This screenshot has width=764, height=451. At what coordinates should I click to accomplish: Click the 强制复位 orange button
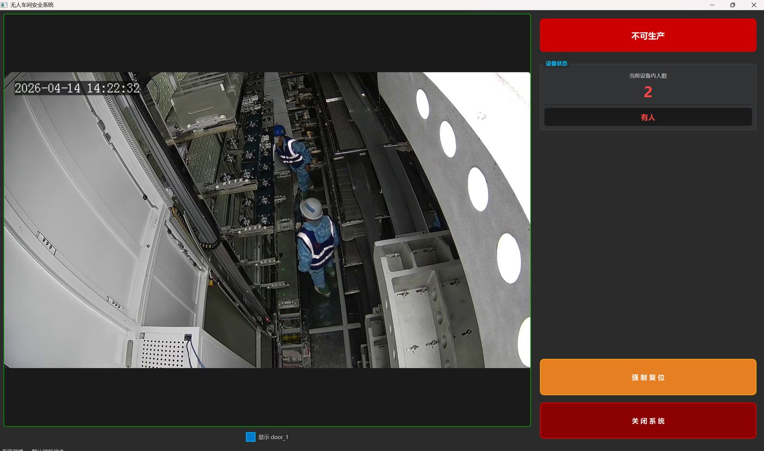[648, 377]
